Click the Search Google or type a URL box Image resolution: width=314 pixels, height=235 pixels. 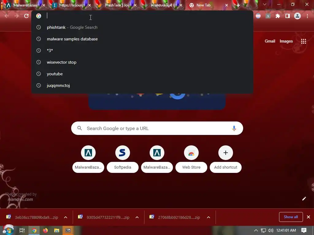[x=157, y=128]
